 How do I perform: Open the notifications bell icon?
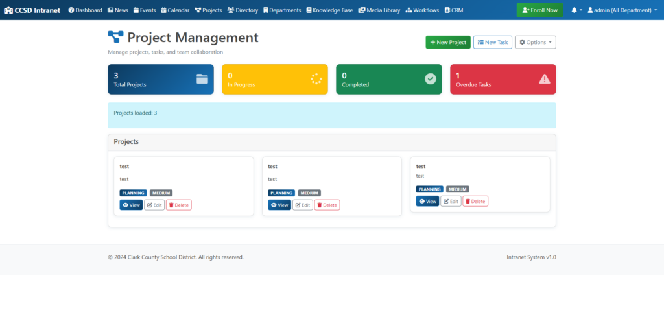(x=574, y=10)
